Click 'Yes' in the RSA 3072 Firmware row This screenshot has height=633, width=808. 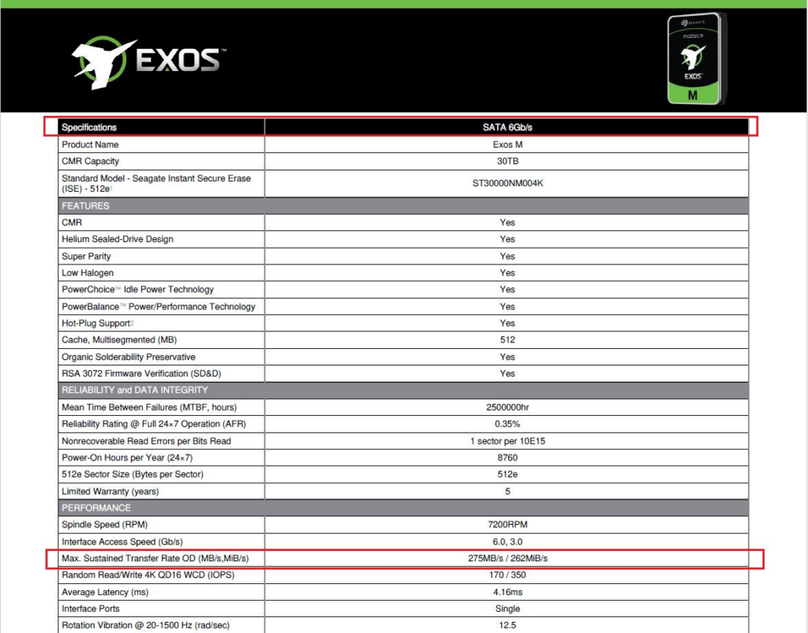click(x=507, y=373)
